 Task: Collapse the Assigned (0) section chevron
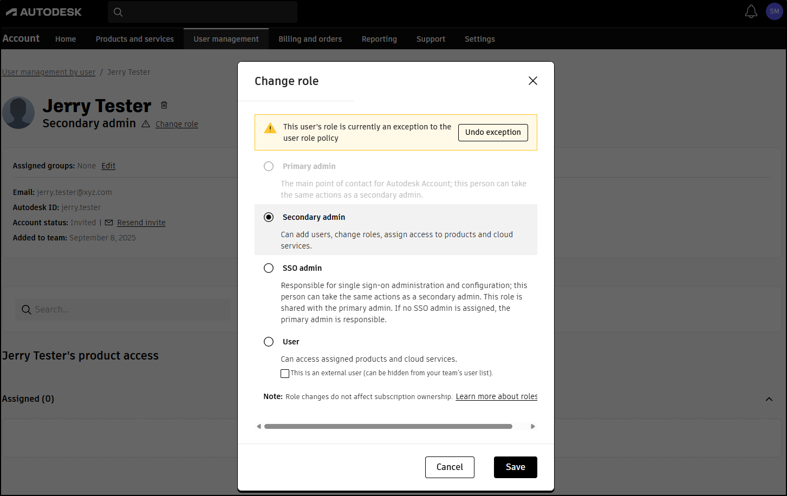pos(769,399)
